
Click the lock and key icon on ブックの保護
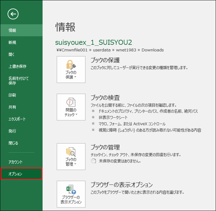[71, 65]
